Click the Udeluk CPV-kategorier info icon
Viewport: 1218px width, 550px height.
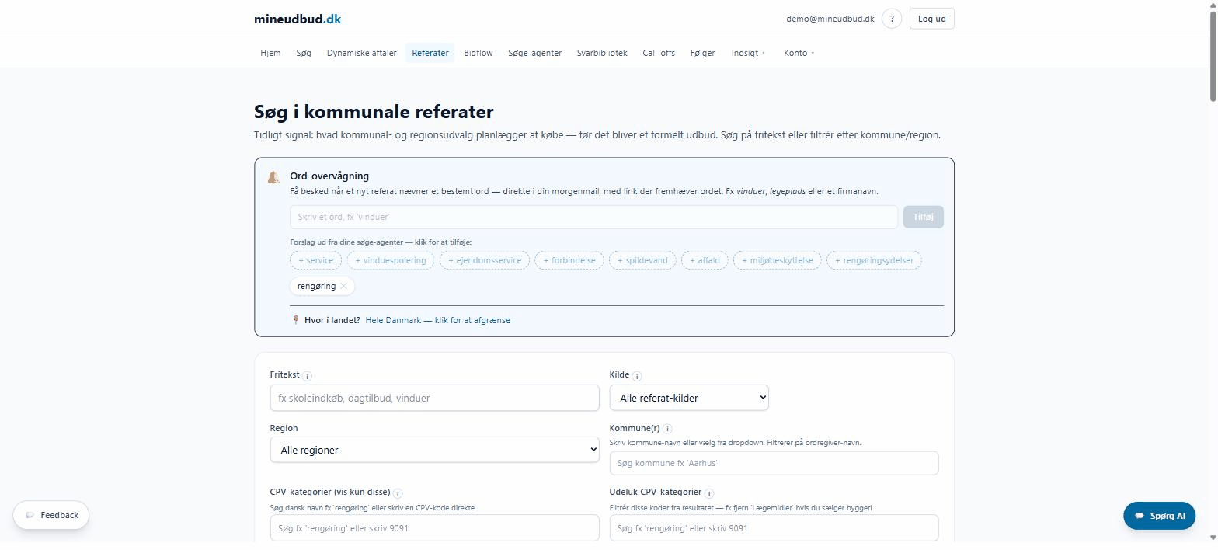coord(709,493)
